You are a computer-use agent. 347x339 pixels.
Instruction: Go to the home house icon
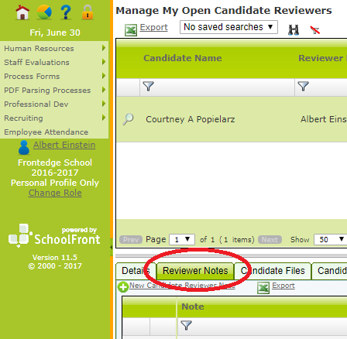click(x=22, y=12)
